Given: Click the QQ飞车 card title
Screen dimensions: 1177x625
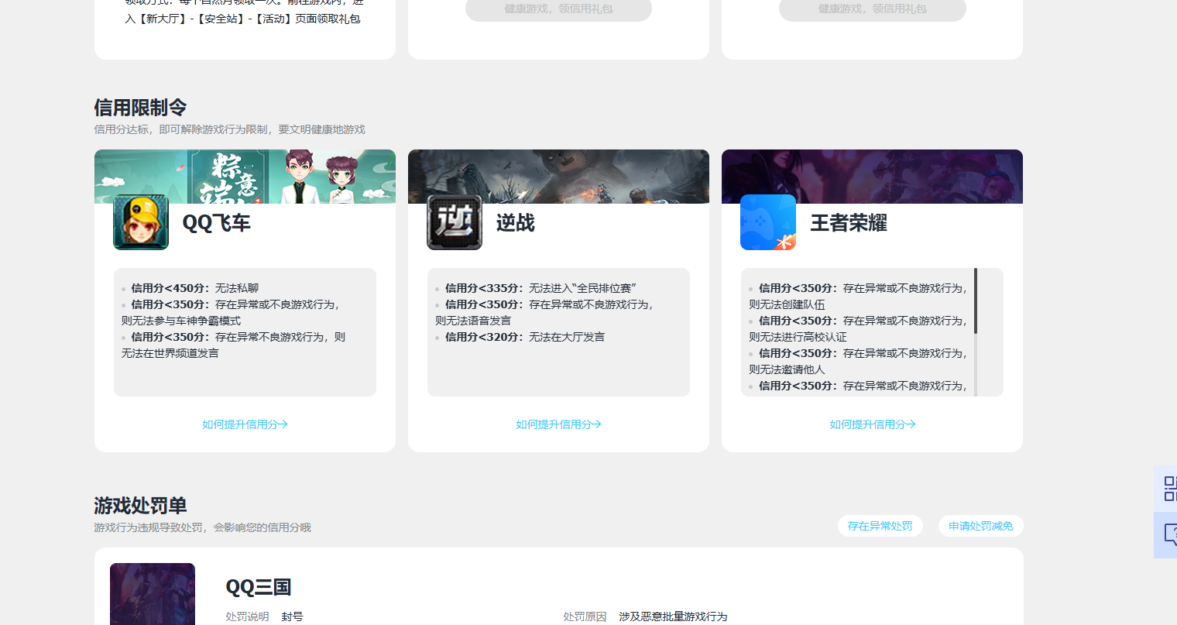Looking at the screenshot, I should [x=216, y=223].
